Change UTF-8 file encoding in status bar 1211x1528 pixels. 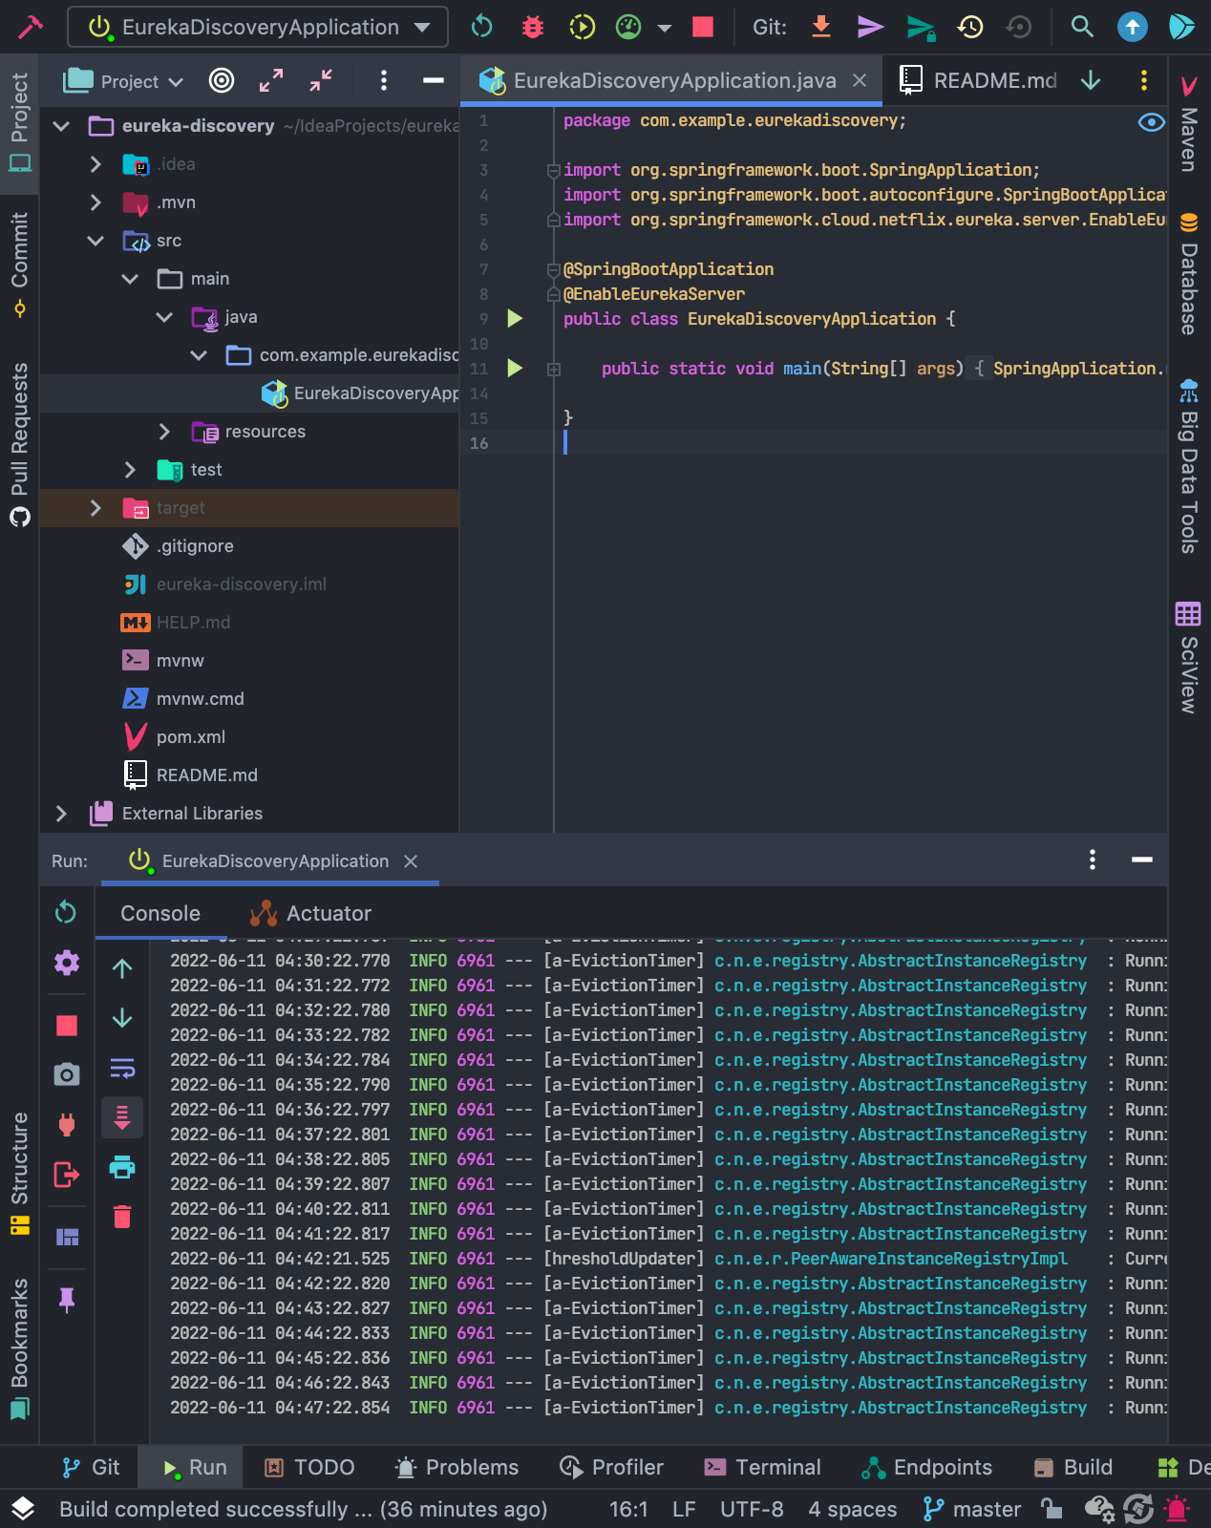(x=752, y=1510)
